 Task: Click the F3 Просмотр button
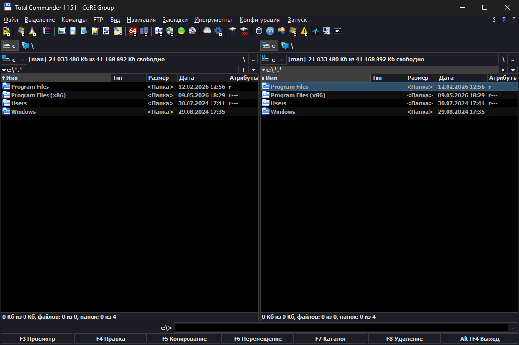point(37,339)
